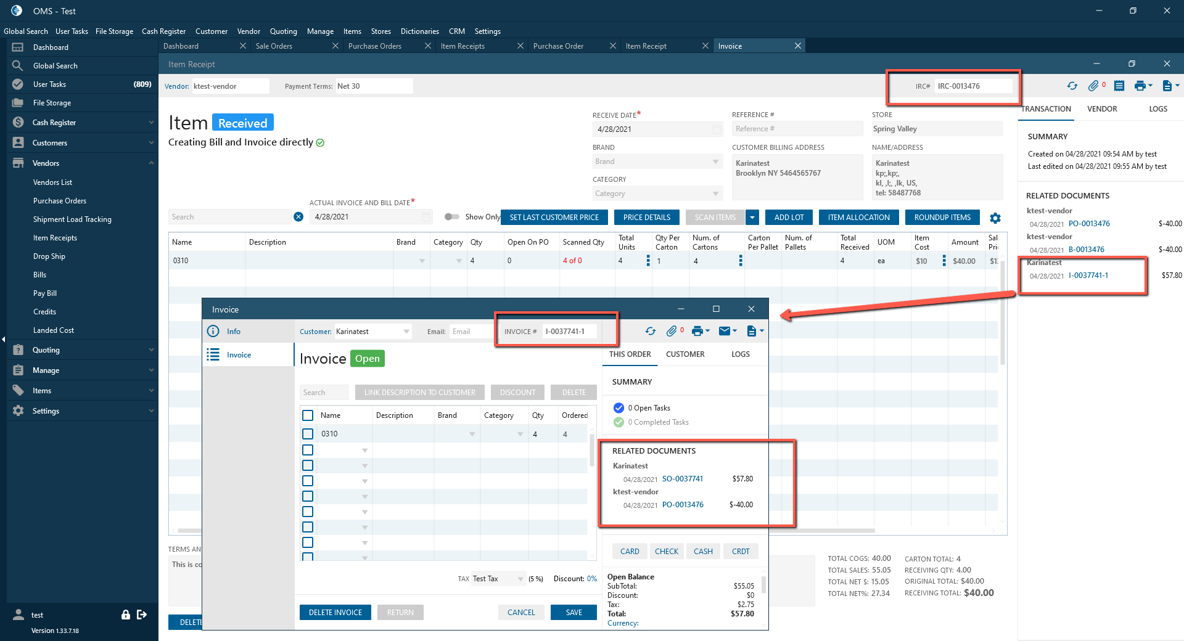Click the ITEM ALLOCATION button
This screenshot has width=1184, height=641.
(x=859, y=218)
